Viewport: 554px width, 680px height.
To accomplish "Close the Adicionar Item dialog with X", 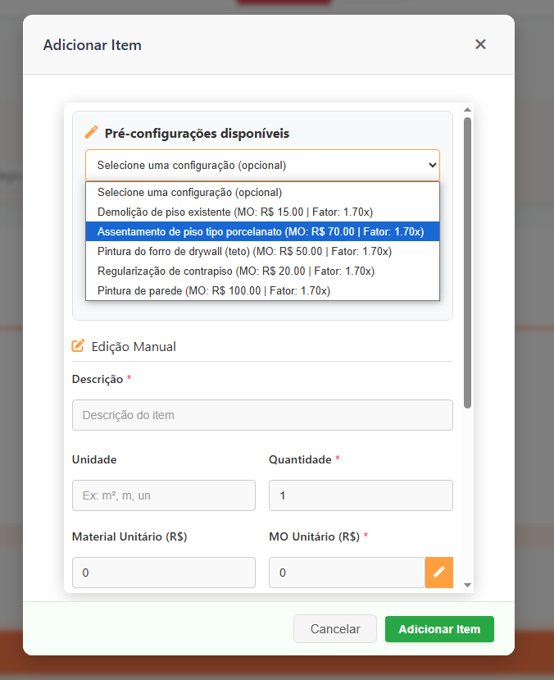I will [x=480, y=44].
